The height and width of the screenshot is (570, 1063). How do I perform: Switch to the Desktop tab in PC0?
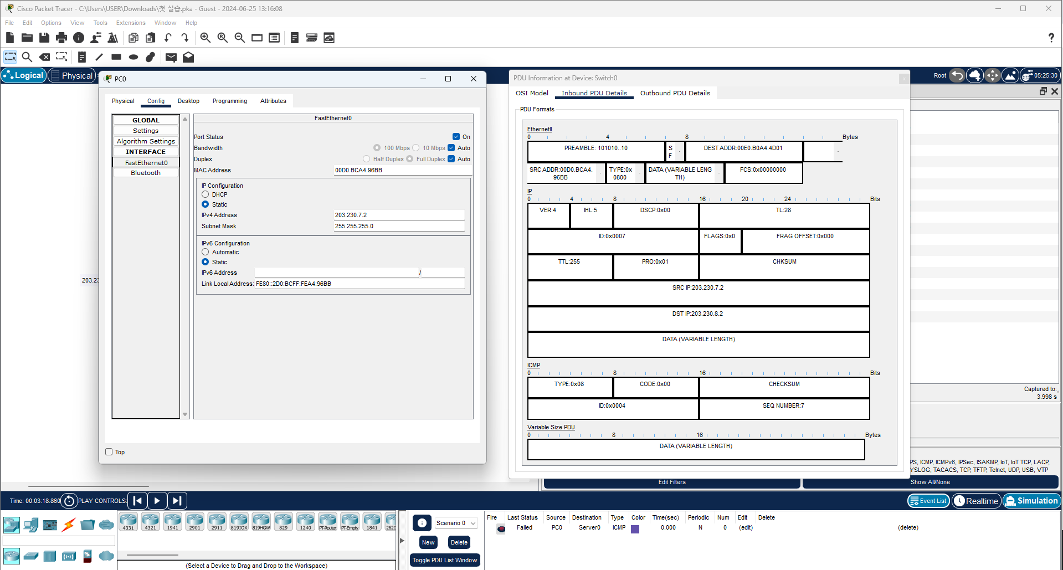188,101
